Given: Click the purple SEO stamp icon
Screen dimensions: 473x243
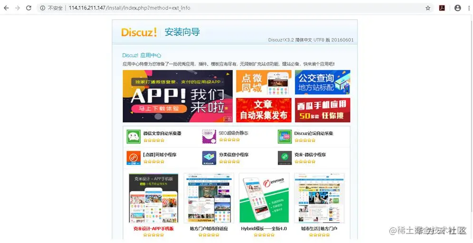Looking at the screenshot, I should click(x=209, y=137).
